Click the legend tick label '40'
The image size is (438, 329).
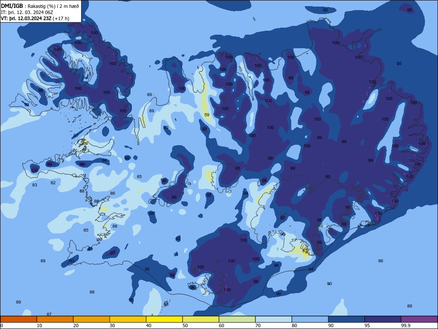[148, 325]
